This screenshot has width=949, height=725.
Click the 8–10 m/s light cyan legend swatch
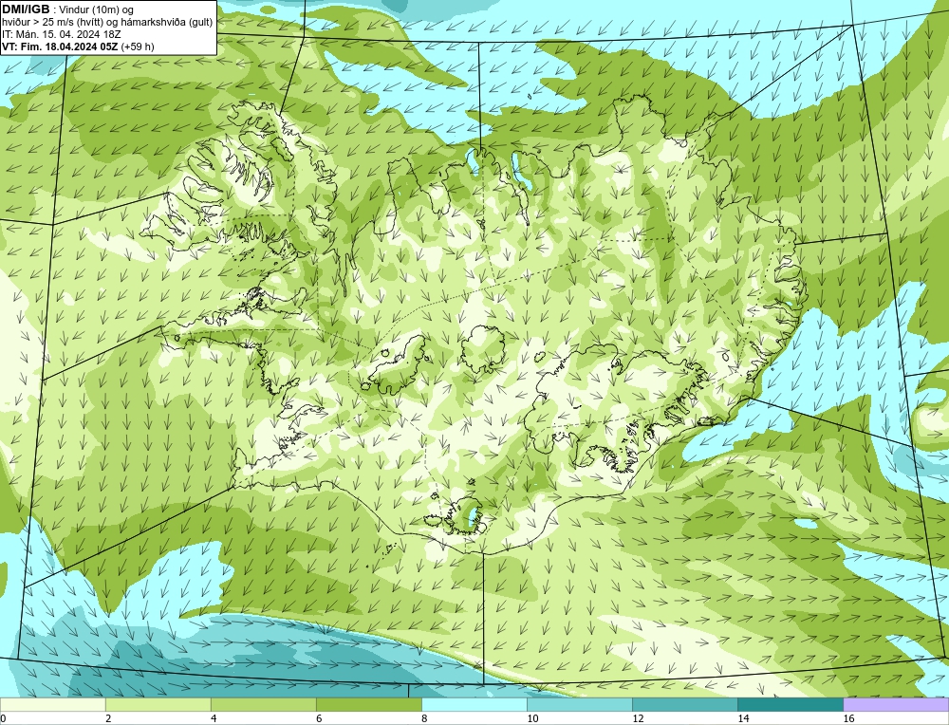coord(474,704)
